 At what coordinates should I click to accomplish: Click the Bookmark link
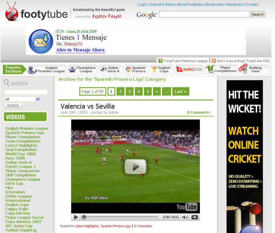pyautogui.click(x=214, y=5)
